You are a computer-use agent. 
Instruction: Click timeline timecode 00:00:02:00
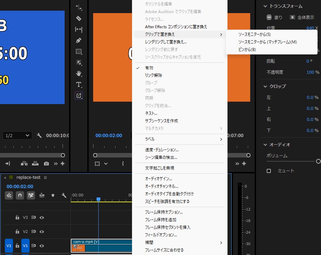(x=20, y=186)
